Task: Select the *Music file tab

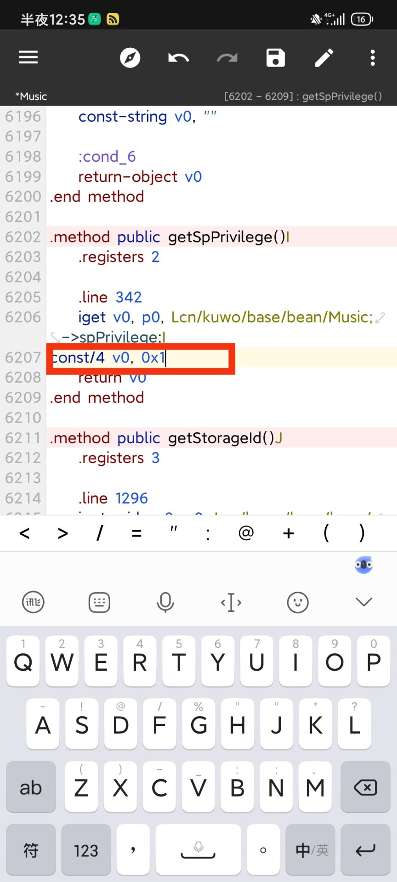Action: 31,96
